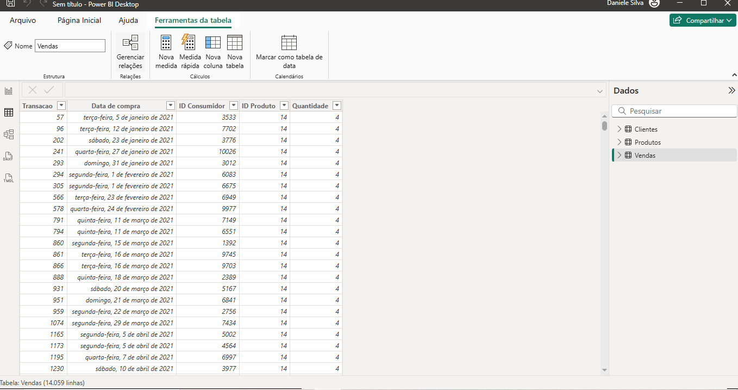The width and height of the screenshot is (738, 390).
Task: Click cell 'sábado, 10 de abril de 2021'
Action: coord(122,368)
